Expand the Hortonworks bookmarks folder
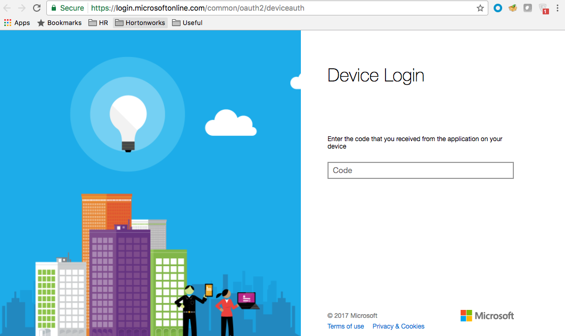 (x=140, y=23)
